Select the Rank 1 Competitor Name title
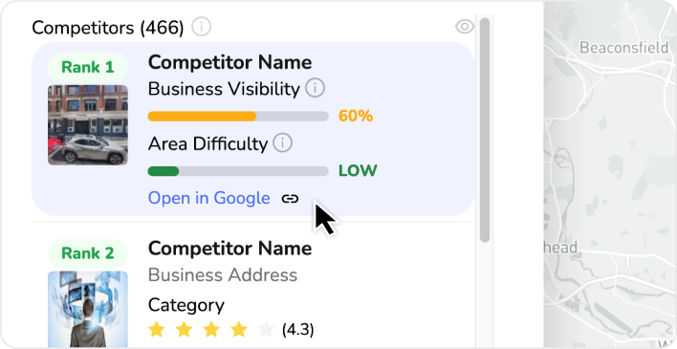This screenshot has height=349, width=677. [x=229, y=63]
